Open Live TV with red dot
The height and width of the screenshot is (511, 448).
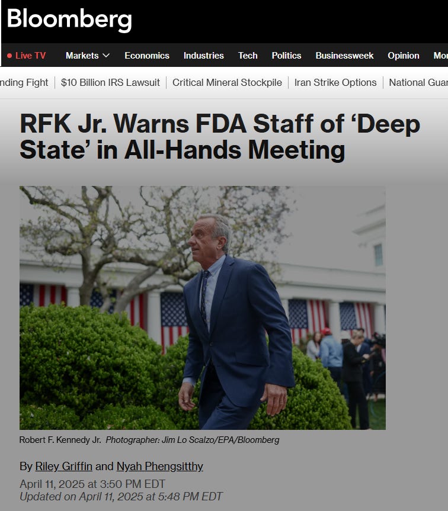(27, 56)
